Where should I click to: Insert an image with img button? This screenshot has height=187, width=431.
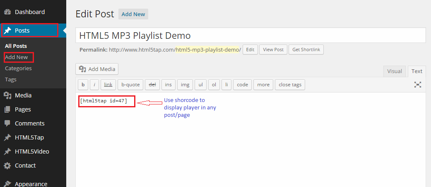point(185,85)
